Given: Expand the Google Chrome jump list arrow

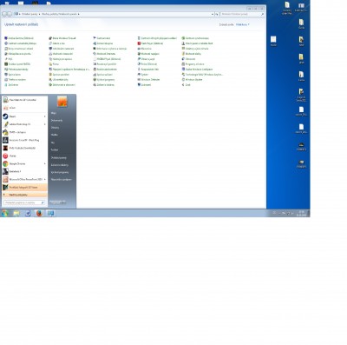Looking at the screenshot, I should click(45, 164).
